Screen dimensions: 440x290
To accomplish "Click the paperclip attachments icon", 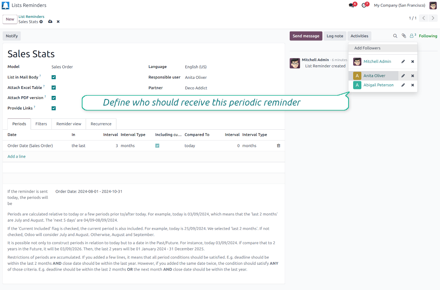I will (404, 36).
